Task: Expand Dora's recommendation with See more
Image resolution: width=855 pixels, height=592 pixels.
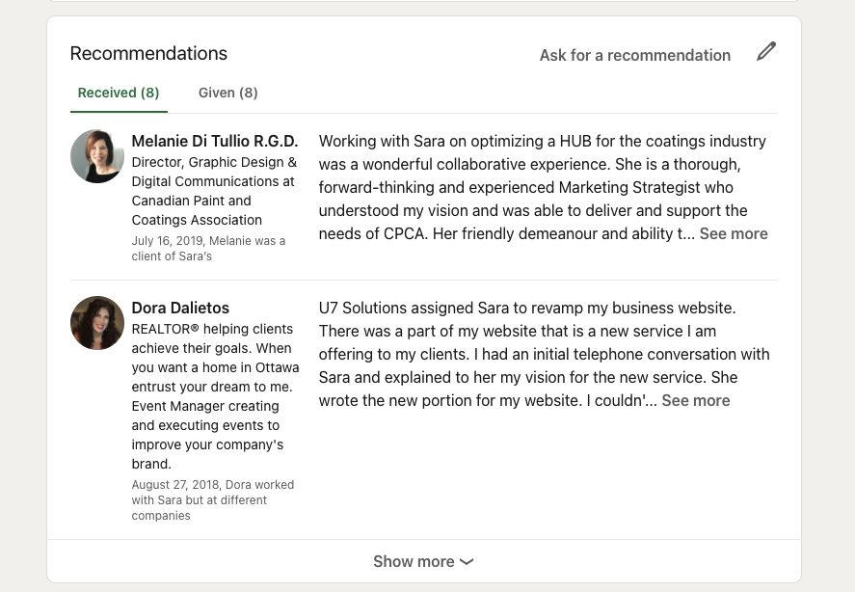Action: point(696,400)
